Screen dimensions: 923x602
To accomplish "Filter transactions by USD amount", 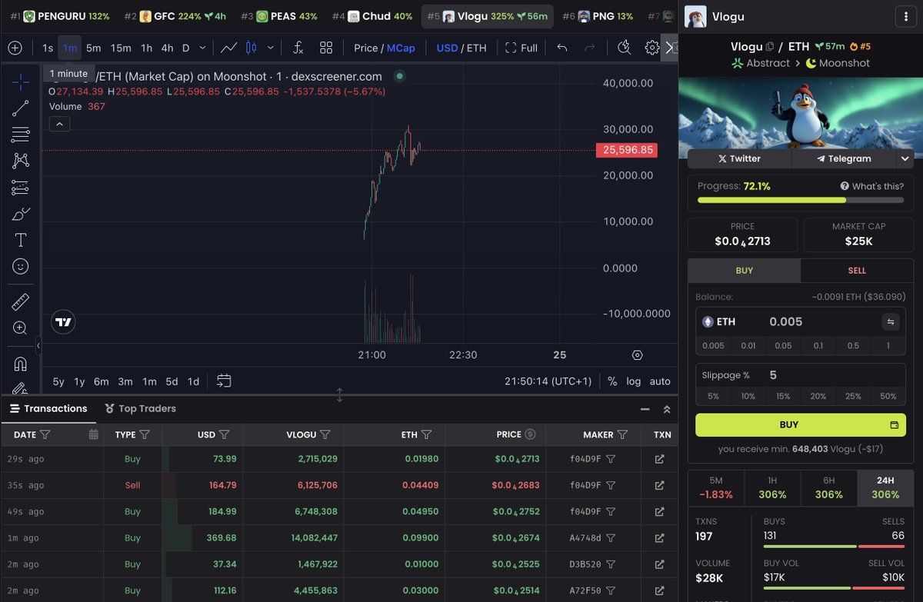I will pos(225,434).
